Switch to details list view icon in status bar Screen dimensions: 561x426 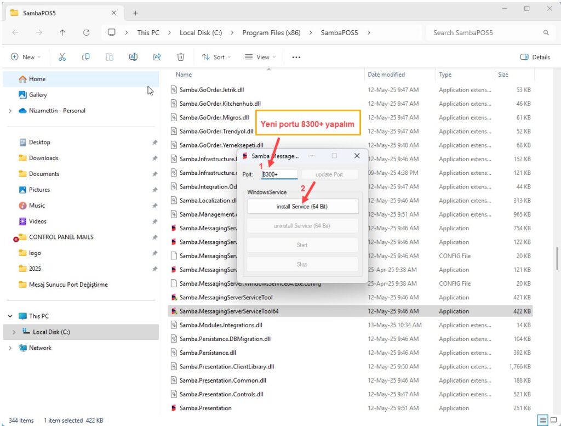(543, 420)
